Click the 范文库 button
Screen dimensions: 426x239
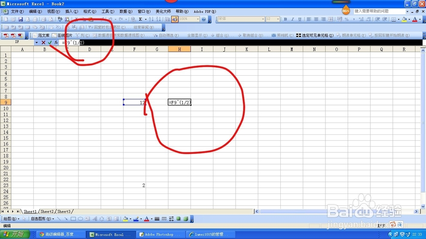pos(41,36)
